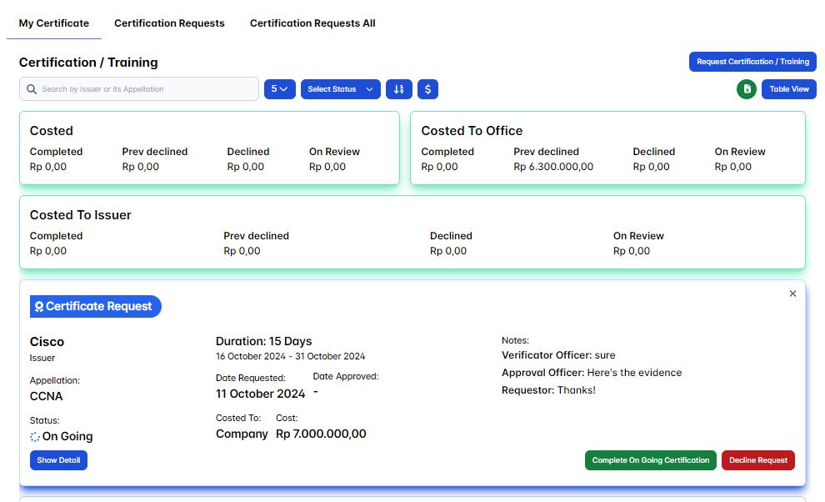Click the Costed To Issuer summary card
This screenshot has height=502, width=825.
(412, 233)
